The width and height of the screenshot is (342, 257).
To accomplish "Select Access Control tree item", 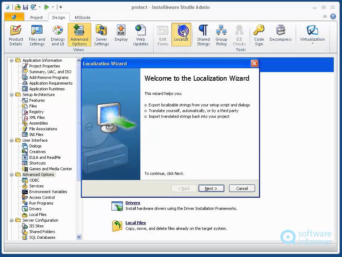I will (x=42, y=197).
